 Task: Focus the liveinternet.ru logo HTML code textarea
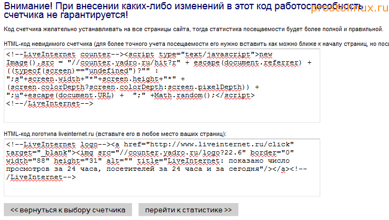coord(162,168)
